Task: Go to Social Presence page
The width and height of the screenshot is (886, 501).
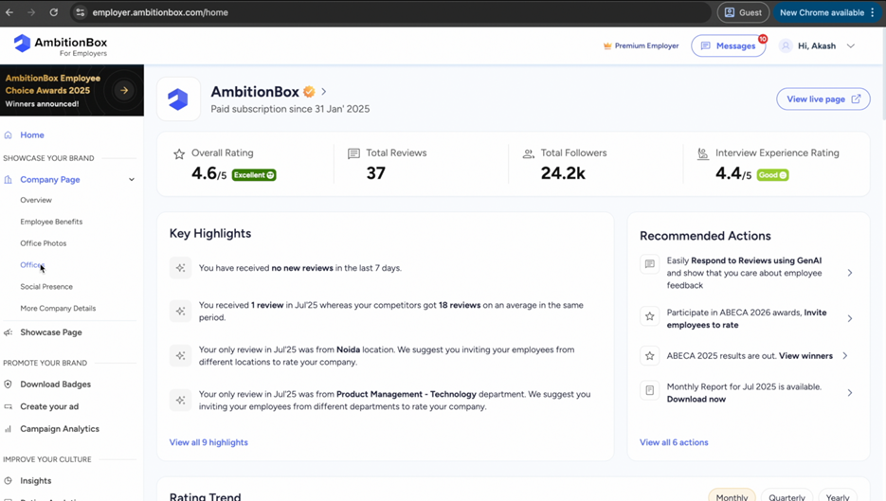Action: 46,287
